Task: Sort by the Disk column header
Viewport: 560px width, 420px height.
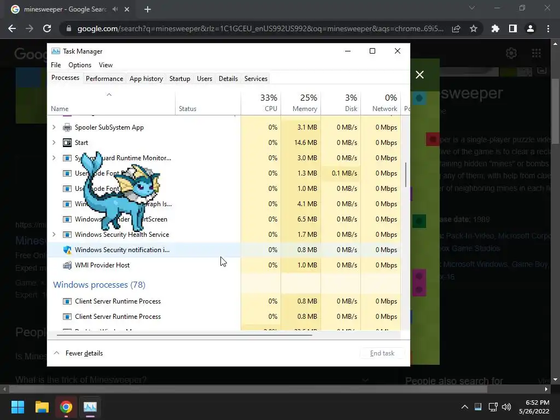Action: [341, 103]
